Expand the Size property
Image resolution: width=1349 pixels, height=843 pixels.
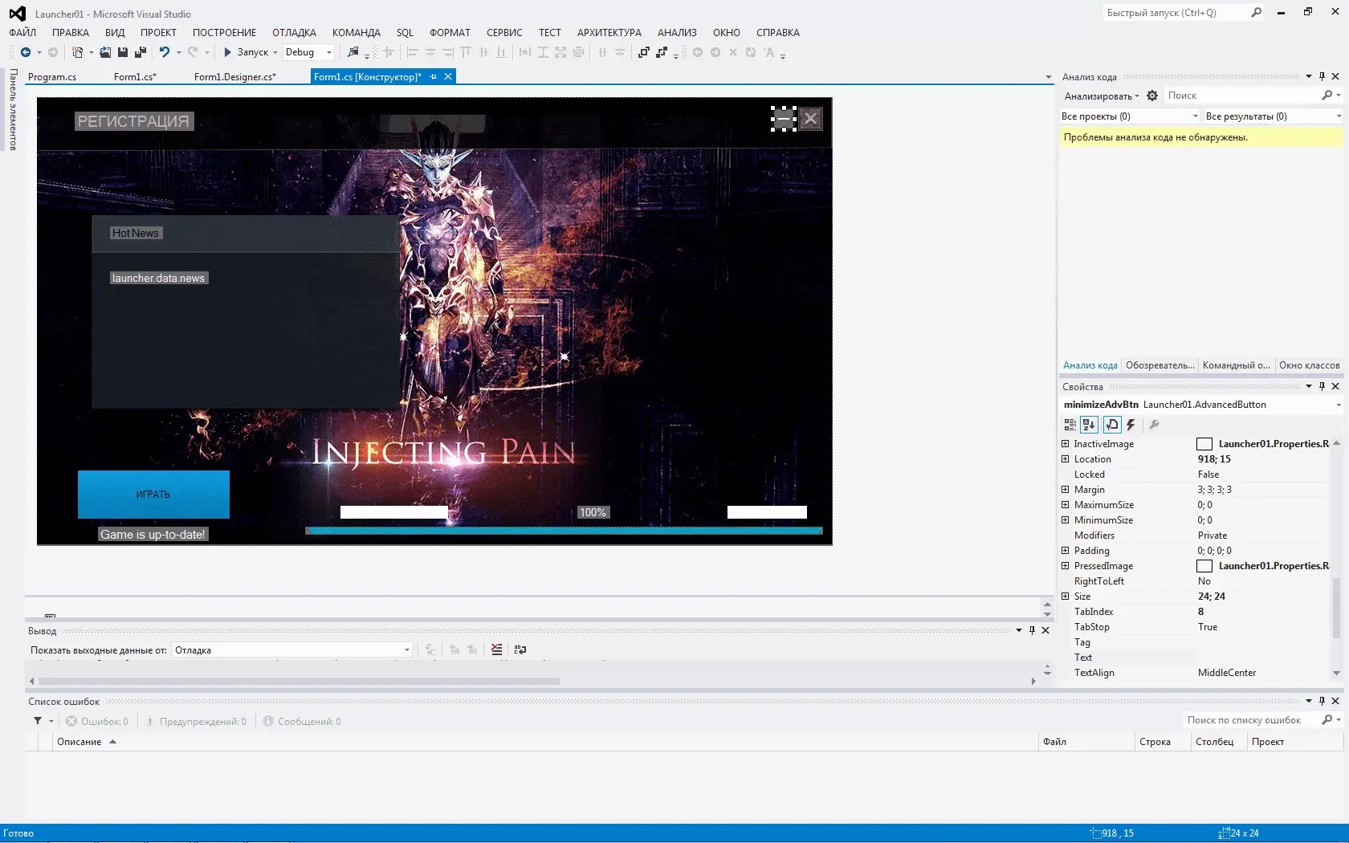(x=1066, y=597)
